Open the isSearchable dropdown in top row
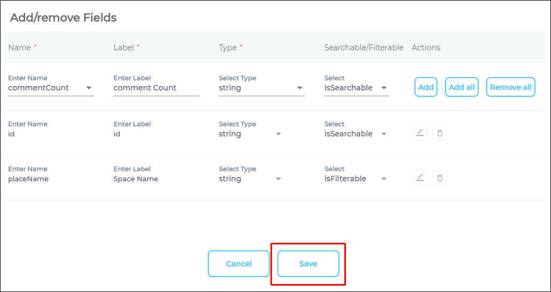 pos(384,88)
